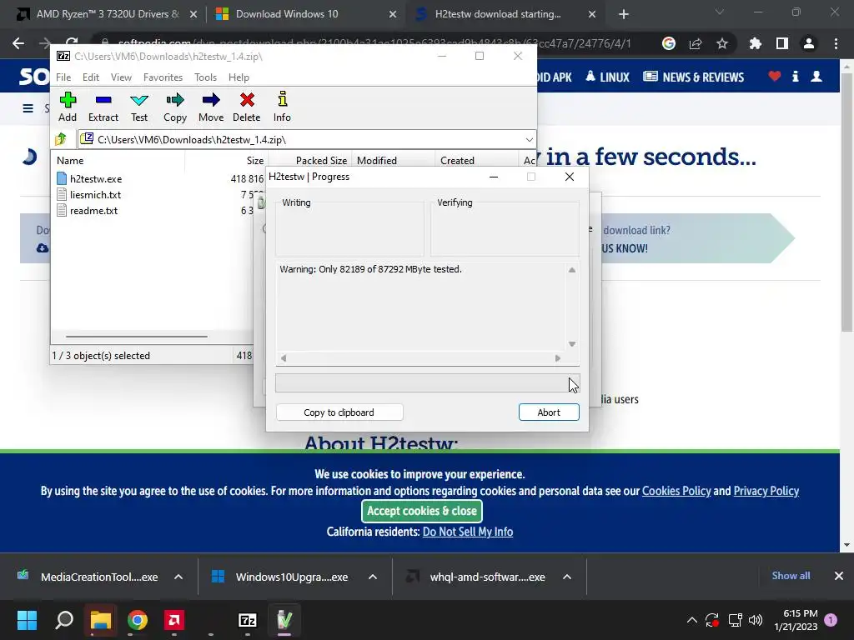The image size is (854, 640).
Task: Click the Info icon in 7-Zip toolbar
Action: click(282, 99)
